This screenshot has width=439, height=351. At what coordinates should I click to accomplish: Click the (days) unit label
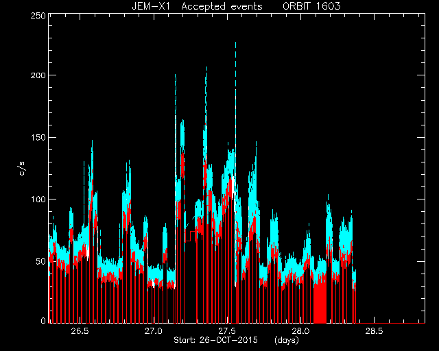click(x=287, y=340)
